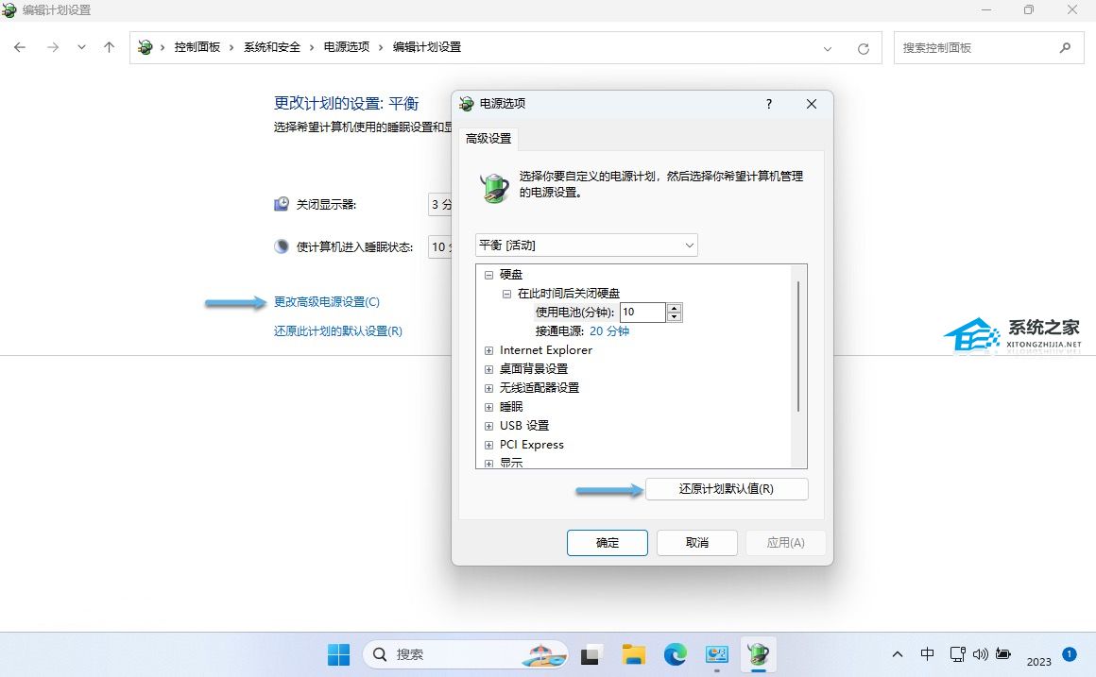Open the address bar history dropdown

tap(828, 49)
